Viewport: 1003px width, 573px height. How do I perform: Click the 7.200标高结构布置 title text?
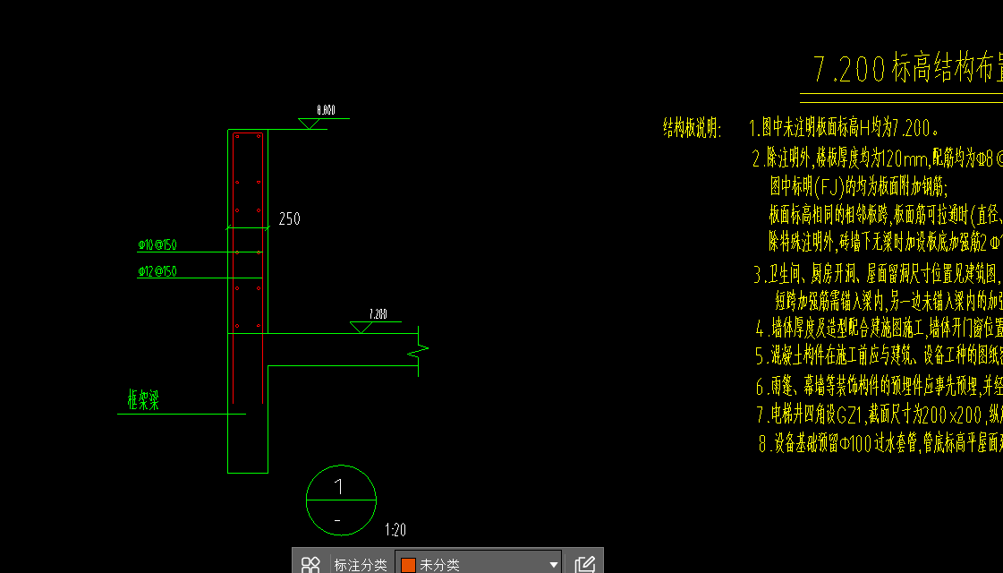tap(907, 68)
